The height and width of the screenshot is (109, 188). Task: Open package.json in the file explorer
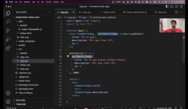click(x=26, y=89)
